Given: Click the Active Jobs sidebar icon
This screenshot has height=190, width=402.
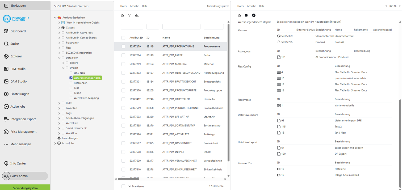Looking at the screenshot, I should click(6, 106).
